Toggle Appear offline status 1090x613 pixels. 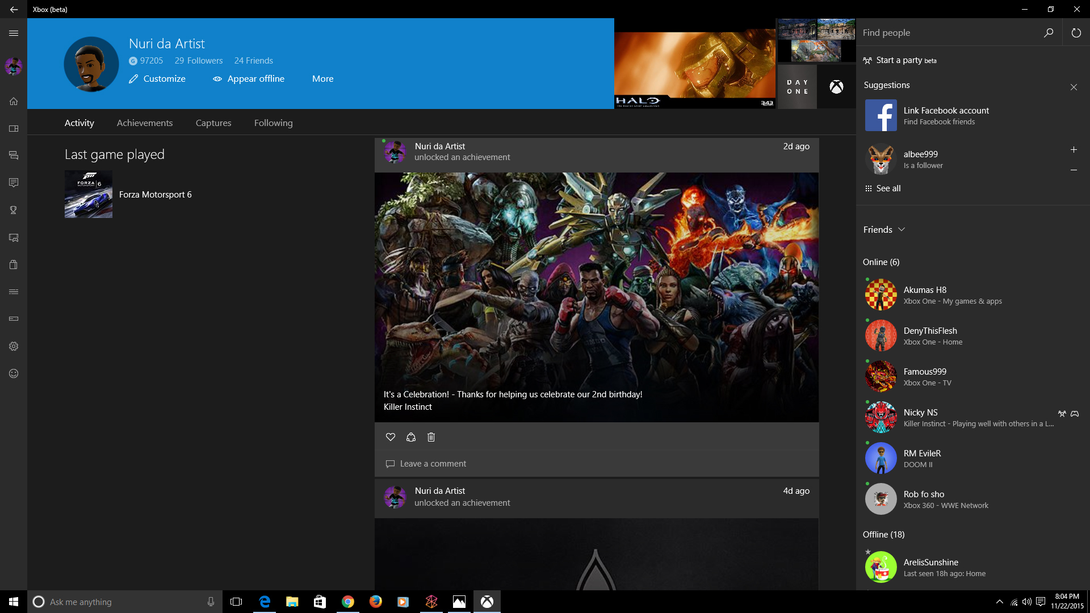click(249, 79)
